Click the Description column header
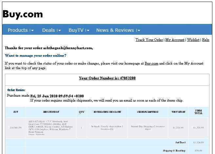Viewport: 215px width, 154px height. [x=51, y=112]
